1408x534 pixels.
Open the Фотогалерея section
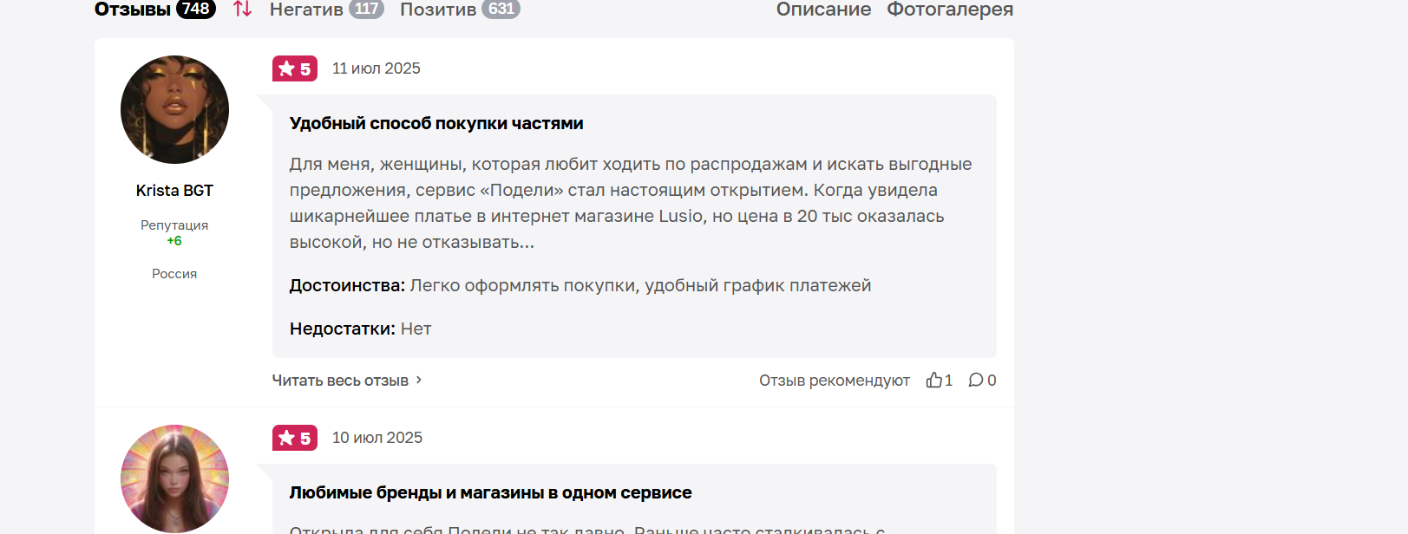click(x=950, y=10)
